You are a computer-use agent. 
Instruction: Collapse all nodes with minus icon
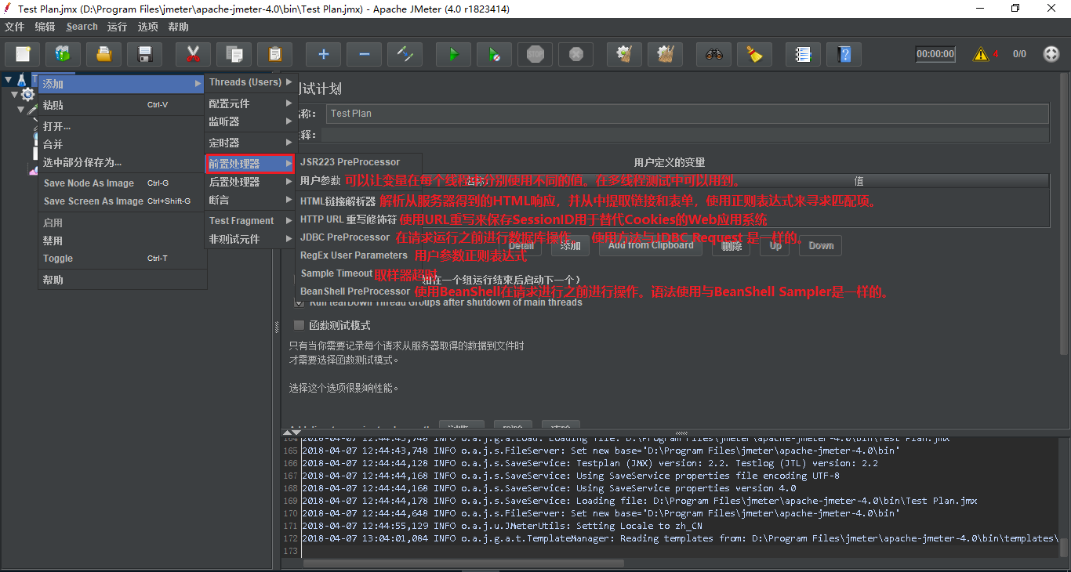(364, 54)
